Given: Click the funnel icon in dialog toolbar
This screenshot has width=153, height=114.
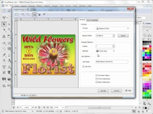Looking at the screenshot, I should [x=44, y=15].
